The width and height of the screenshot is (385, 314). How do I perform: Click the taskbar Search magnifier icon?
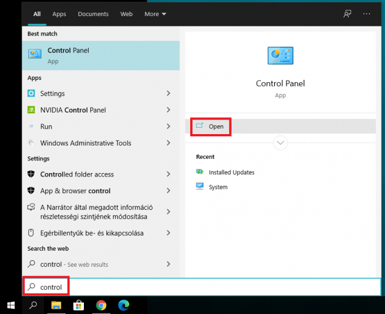[x=33, y=305]
